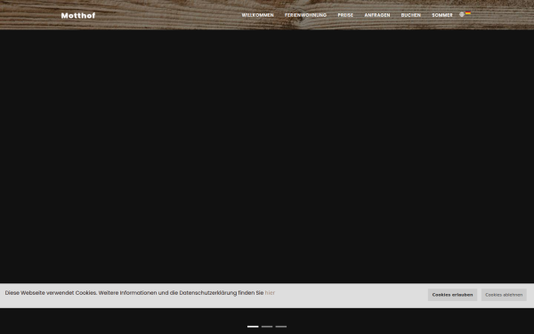
Task: Show the first slideshow image indicator
Action: [x=253, y=327]
